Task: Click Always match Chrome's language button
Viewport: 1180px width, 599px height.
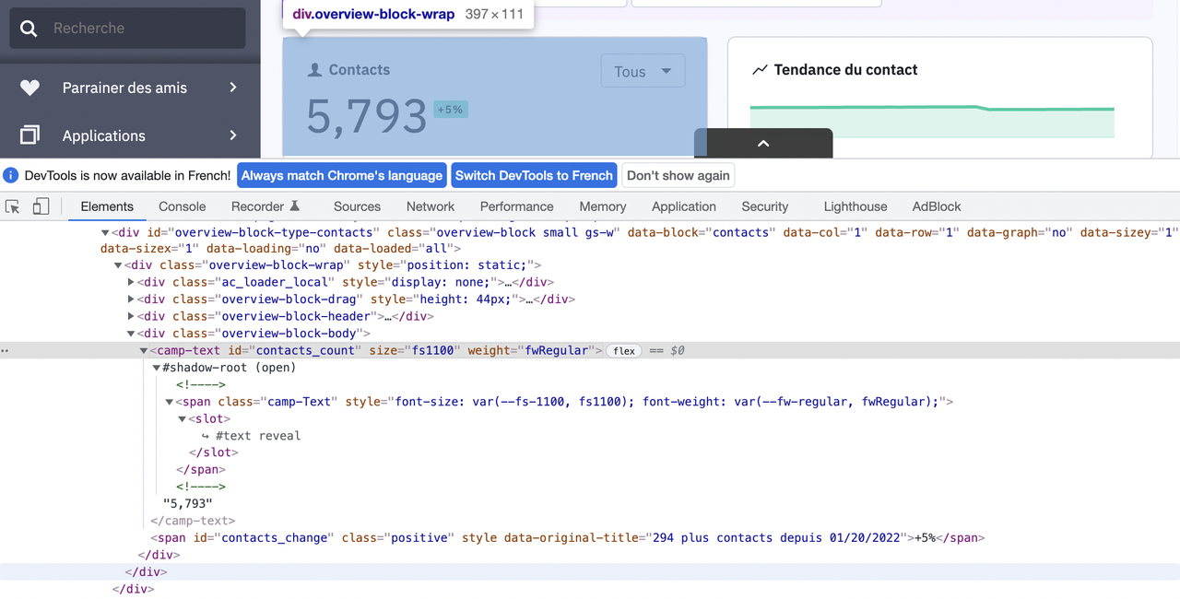Action: point(342,175)
